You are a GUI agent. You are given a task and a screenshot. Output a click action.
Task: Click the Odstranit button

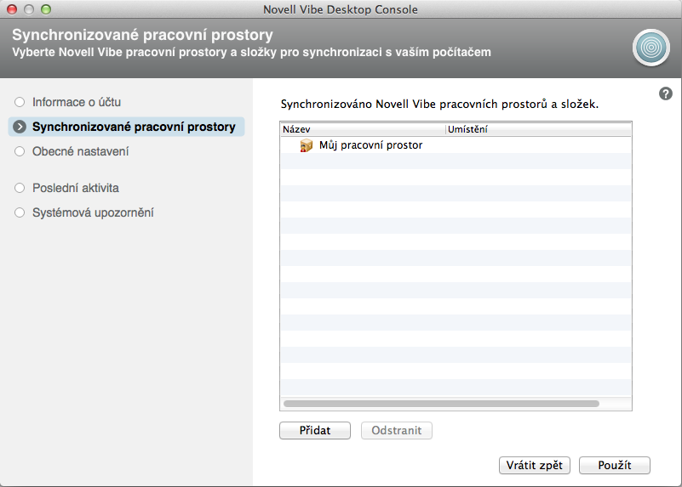(396, 430)
